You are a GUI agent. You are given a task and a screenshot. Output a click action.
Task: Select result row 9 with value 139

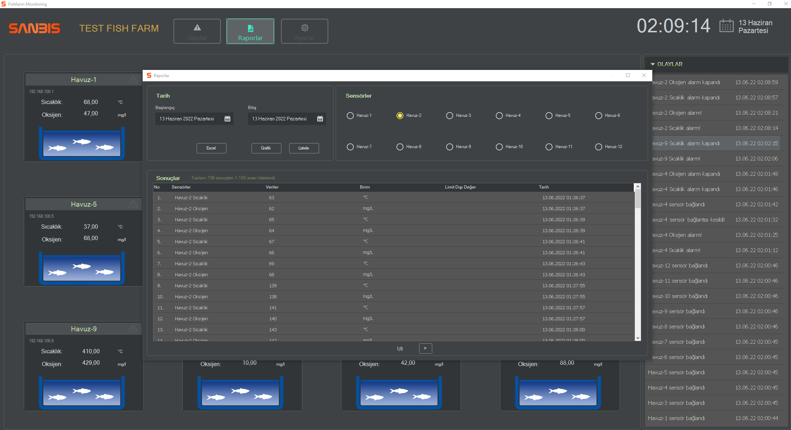coord(393,285)
